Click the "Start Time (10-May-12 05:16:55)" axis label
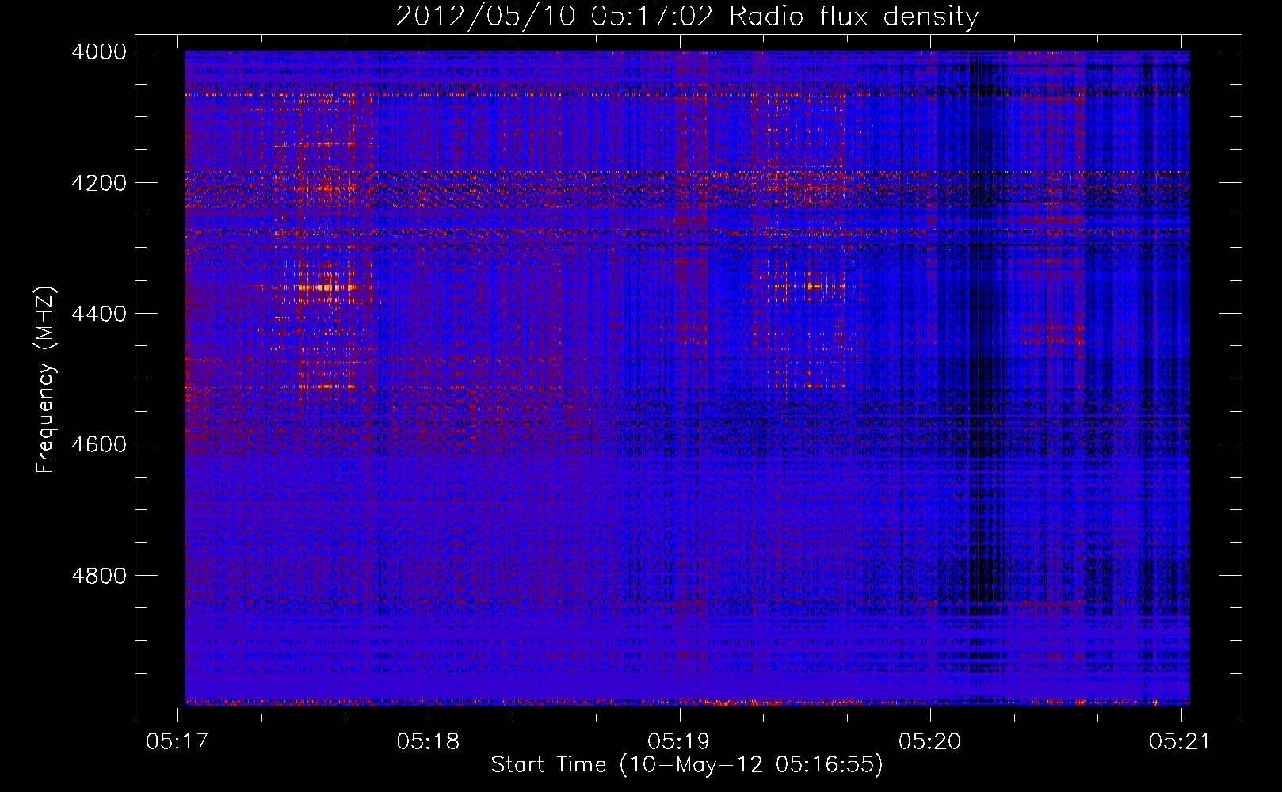1282x792 pixels. [x=687, y=765]
